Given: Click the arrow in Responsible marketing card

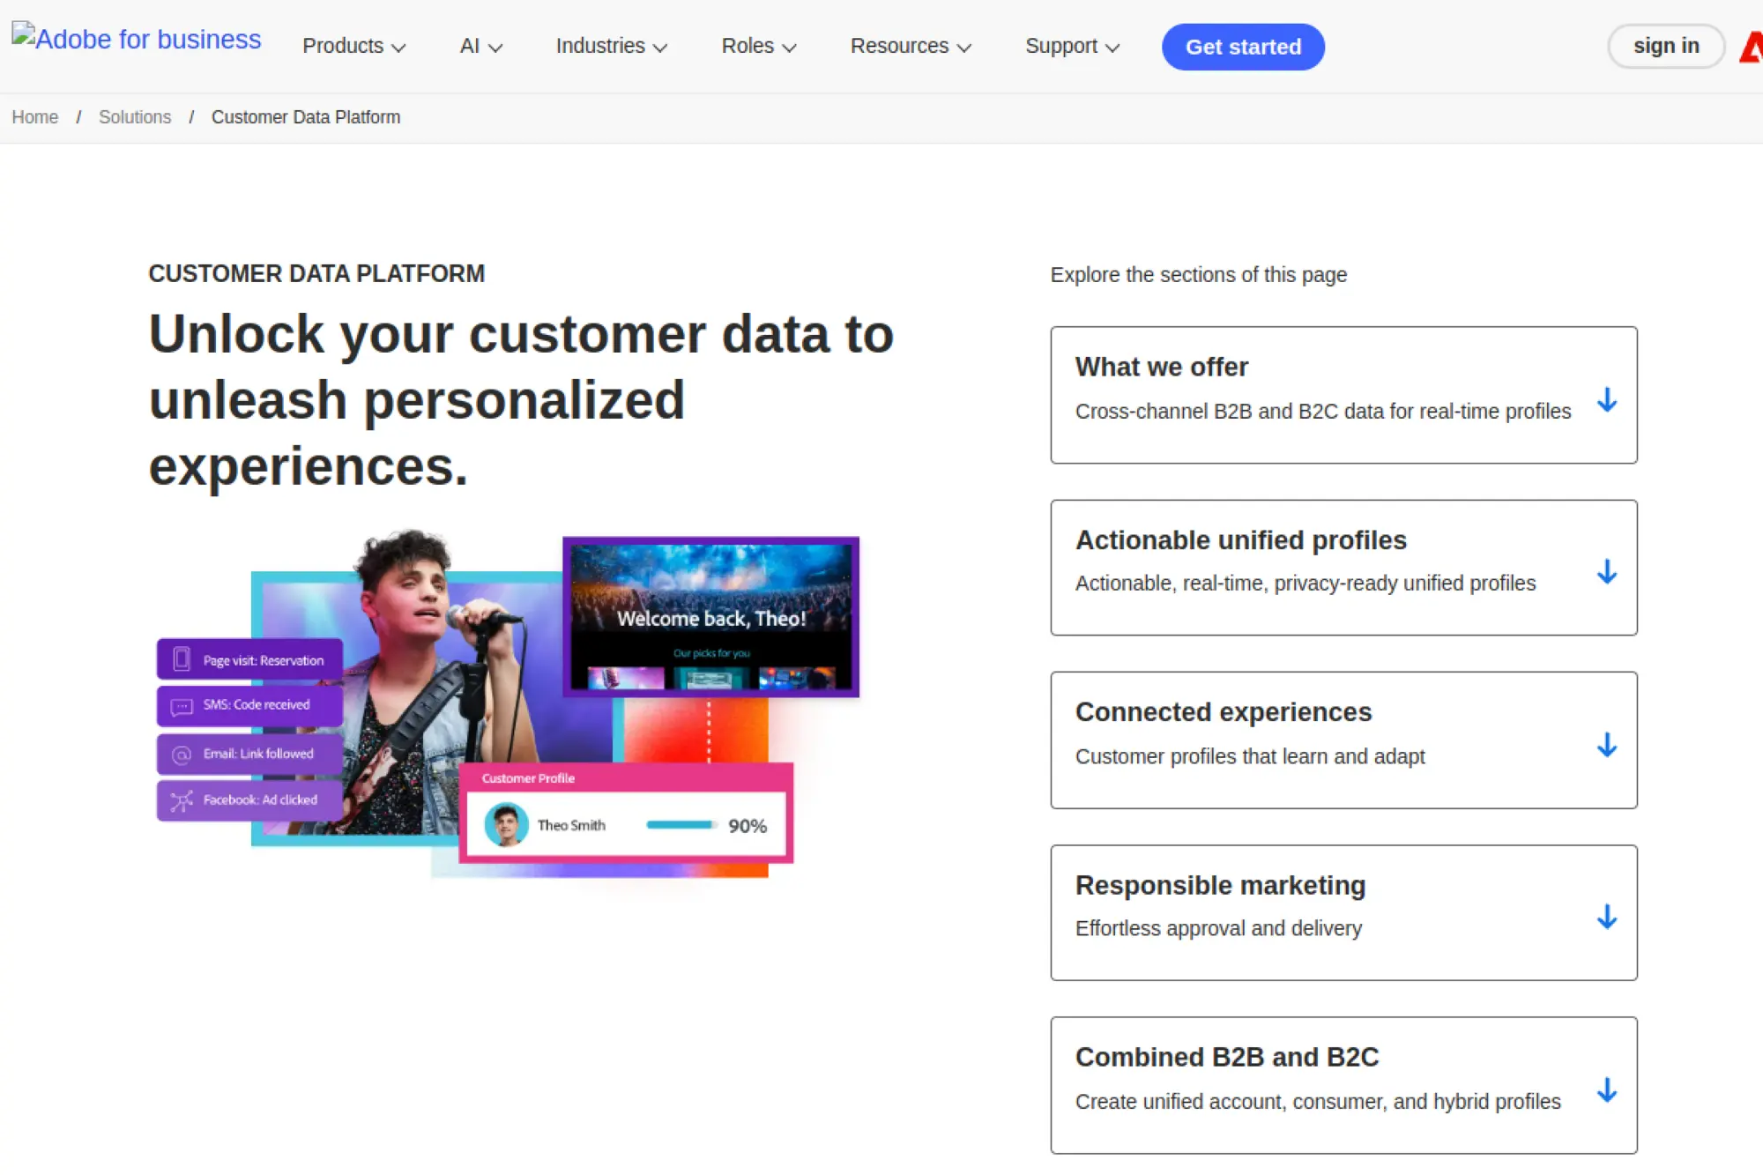Looking at the screenshot, I should tap(1606, 918).
